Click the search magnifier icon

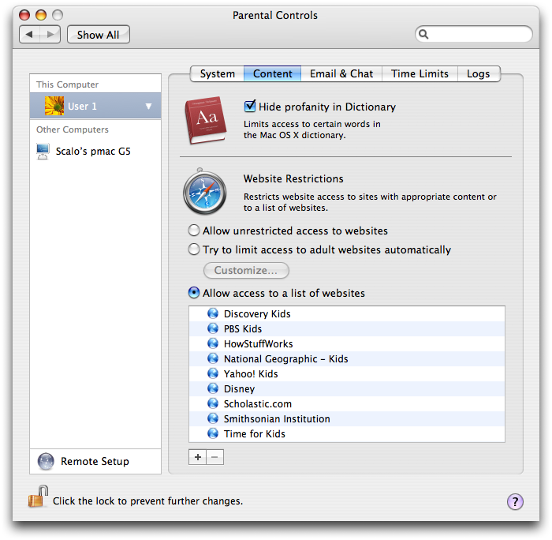coord(423,34)
